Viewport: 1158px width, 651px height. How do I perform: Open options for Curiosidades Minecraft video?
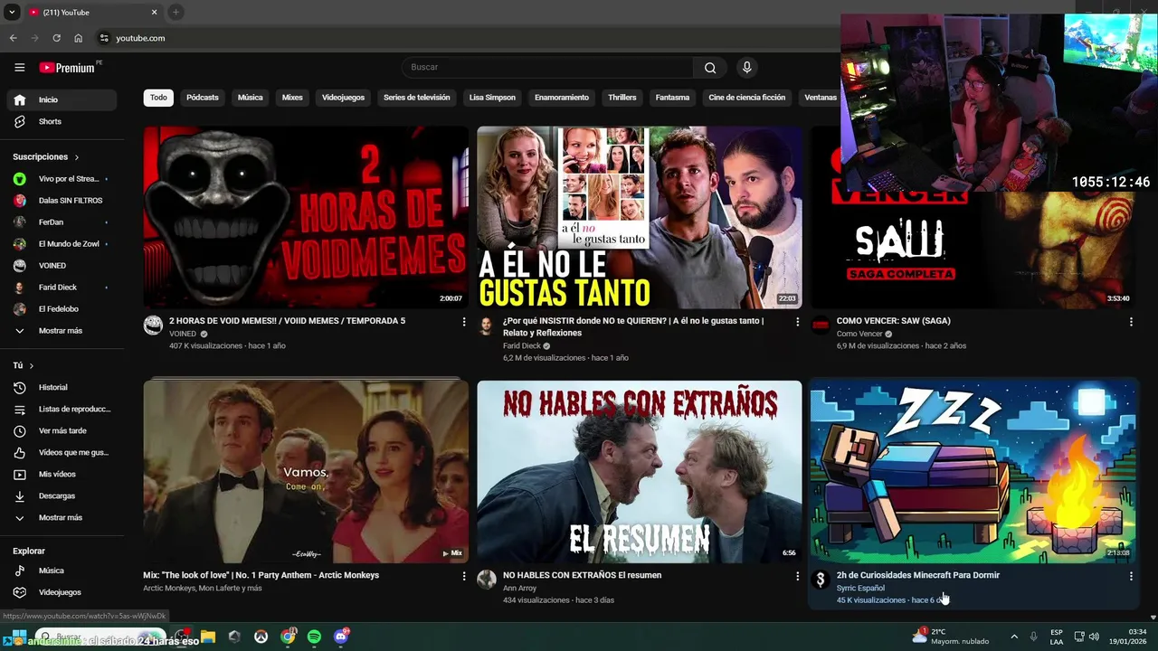click(x=1131, y=576)
